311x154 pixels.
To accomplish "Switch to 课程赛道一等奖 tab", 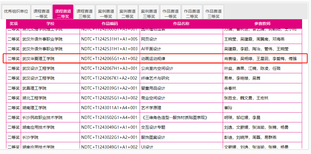I will 41,14.
